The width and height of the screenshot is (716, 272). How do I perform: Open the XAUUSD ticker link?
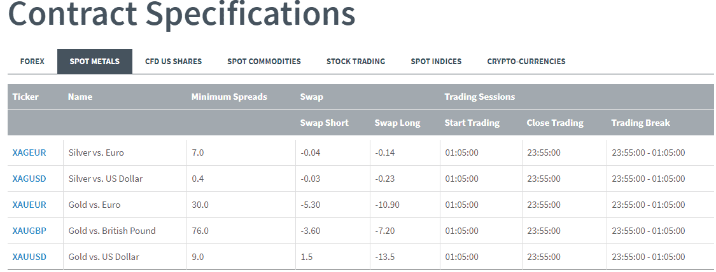(x=29, y=257)
